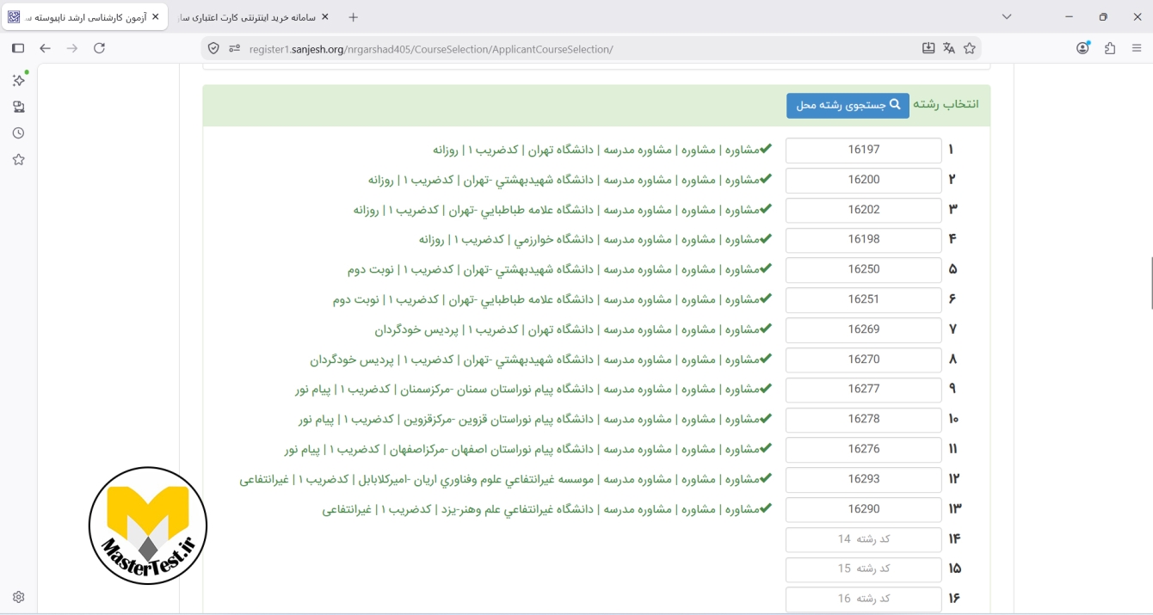
Task: Switch to the سامانه خرید اینترنتی tab
Action: (x=253, y=17)
